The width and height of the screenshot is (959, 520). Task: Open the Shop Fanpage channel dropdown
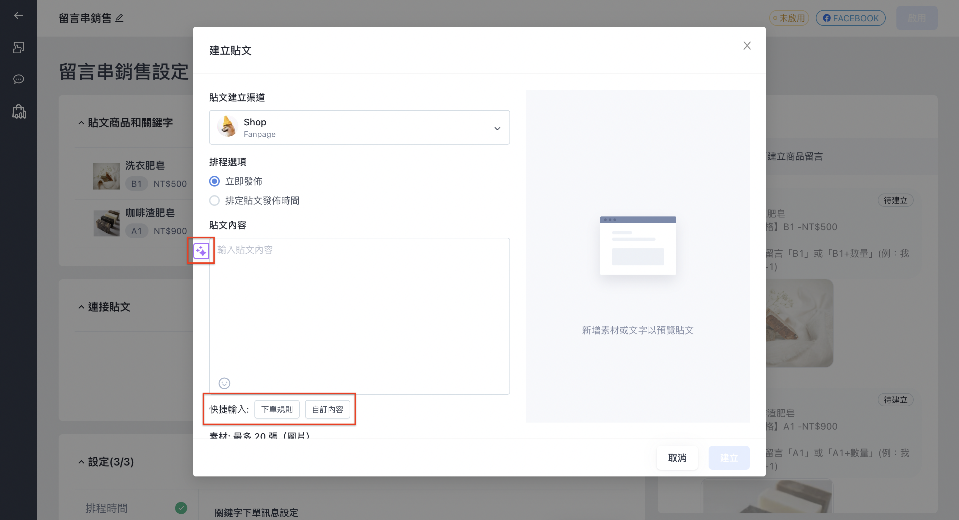359,127
